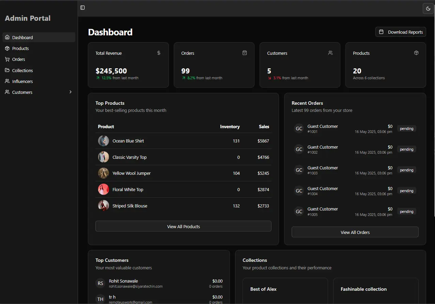Click the Ocean Blue Shirt thumbnail
435x304 pixels.
pyautogui.click(x=104, y=141)
